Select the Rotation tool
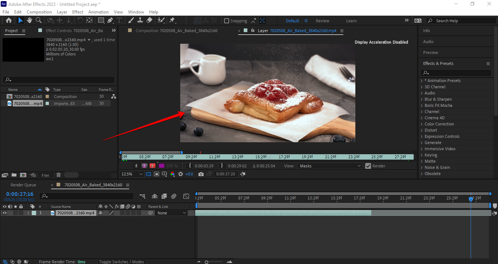498x264 pixels. click(x=80, y=21)
